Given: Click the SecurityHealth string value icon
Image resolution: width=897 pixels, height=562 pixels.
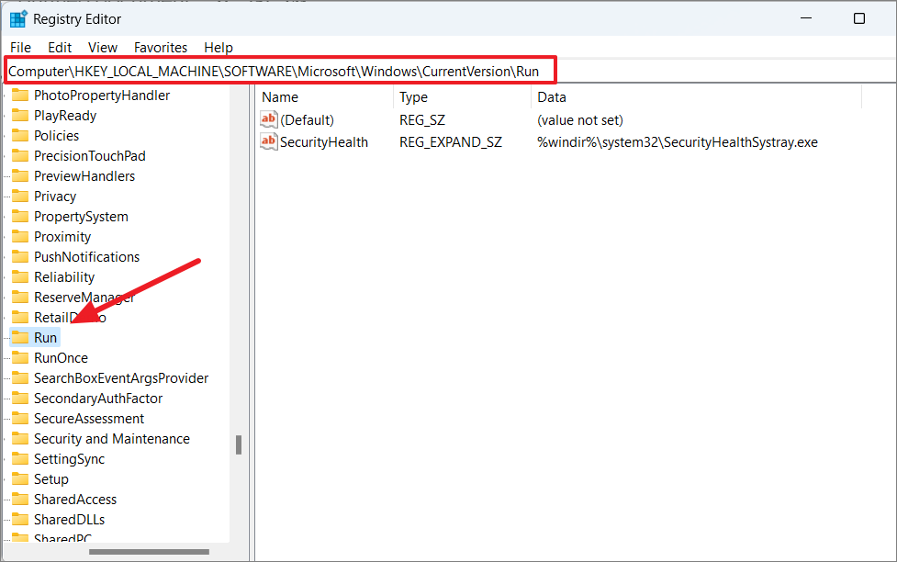Looking at the screenshot, I should (268, 141).
